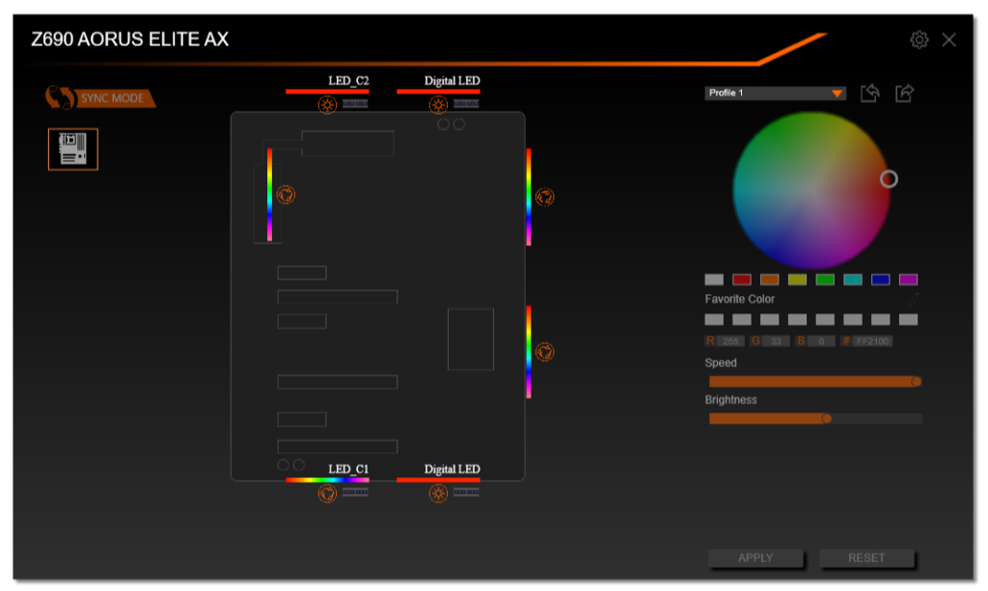Click the upper right rainbow LED strip
This screenshot has height=591, width=988.
pyautogui.click(x=529, y=197)
